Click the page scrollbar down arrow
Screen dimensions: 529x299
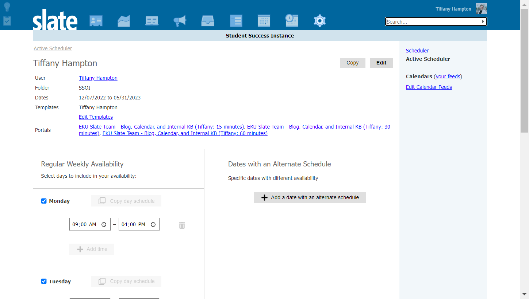click(524, 294)
